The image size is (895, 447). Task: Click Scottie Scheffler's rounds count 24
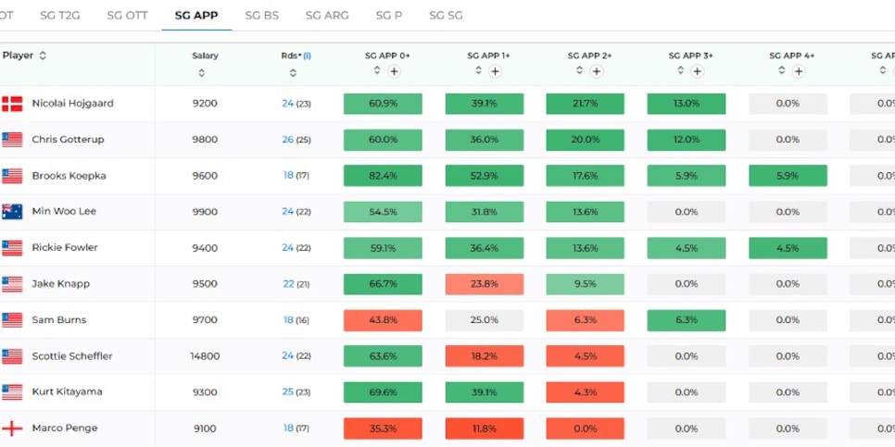[287, 355]
